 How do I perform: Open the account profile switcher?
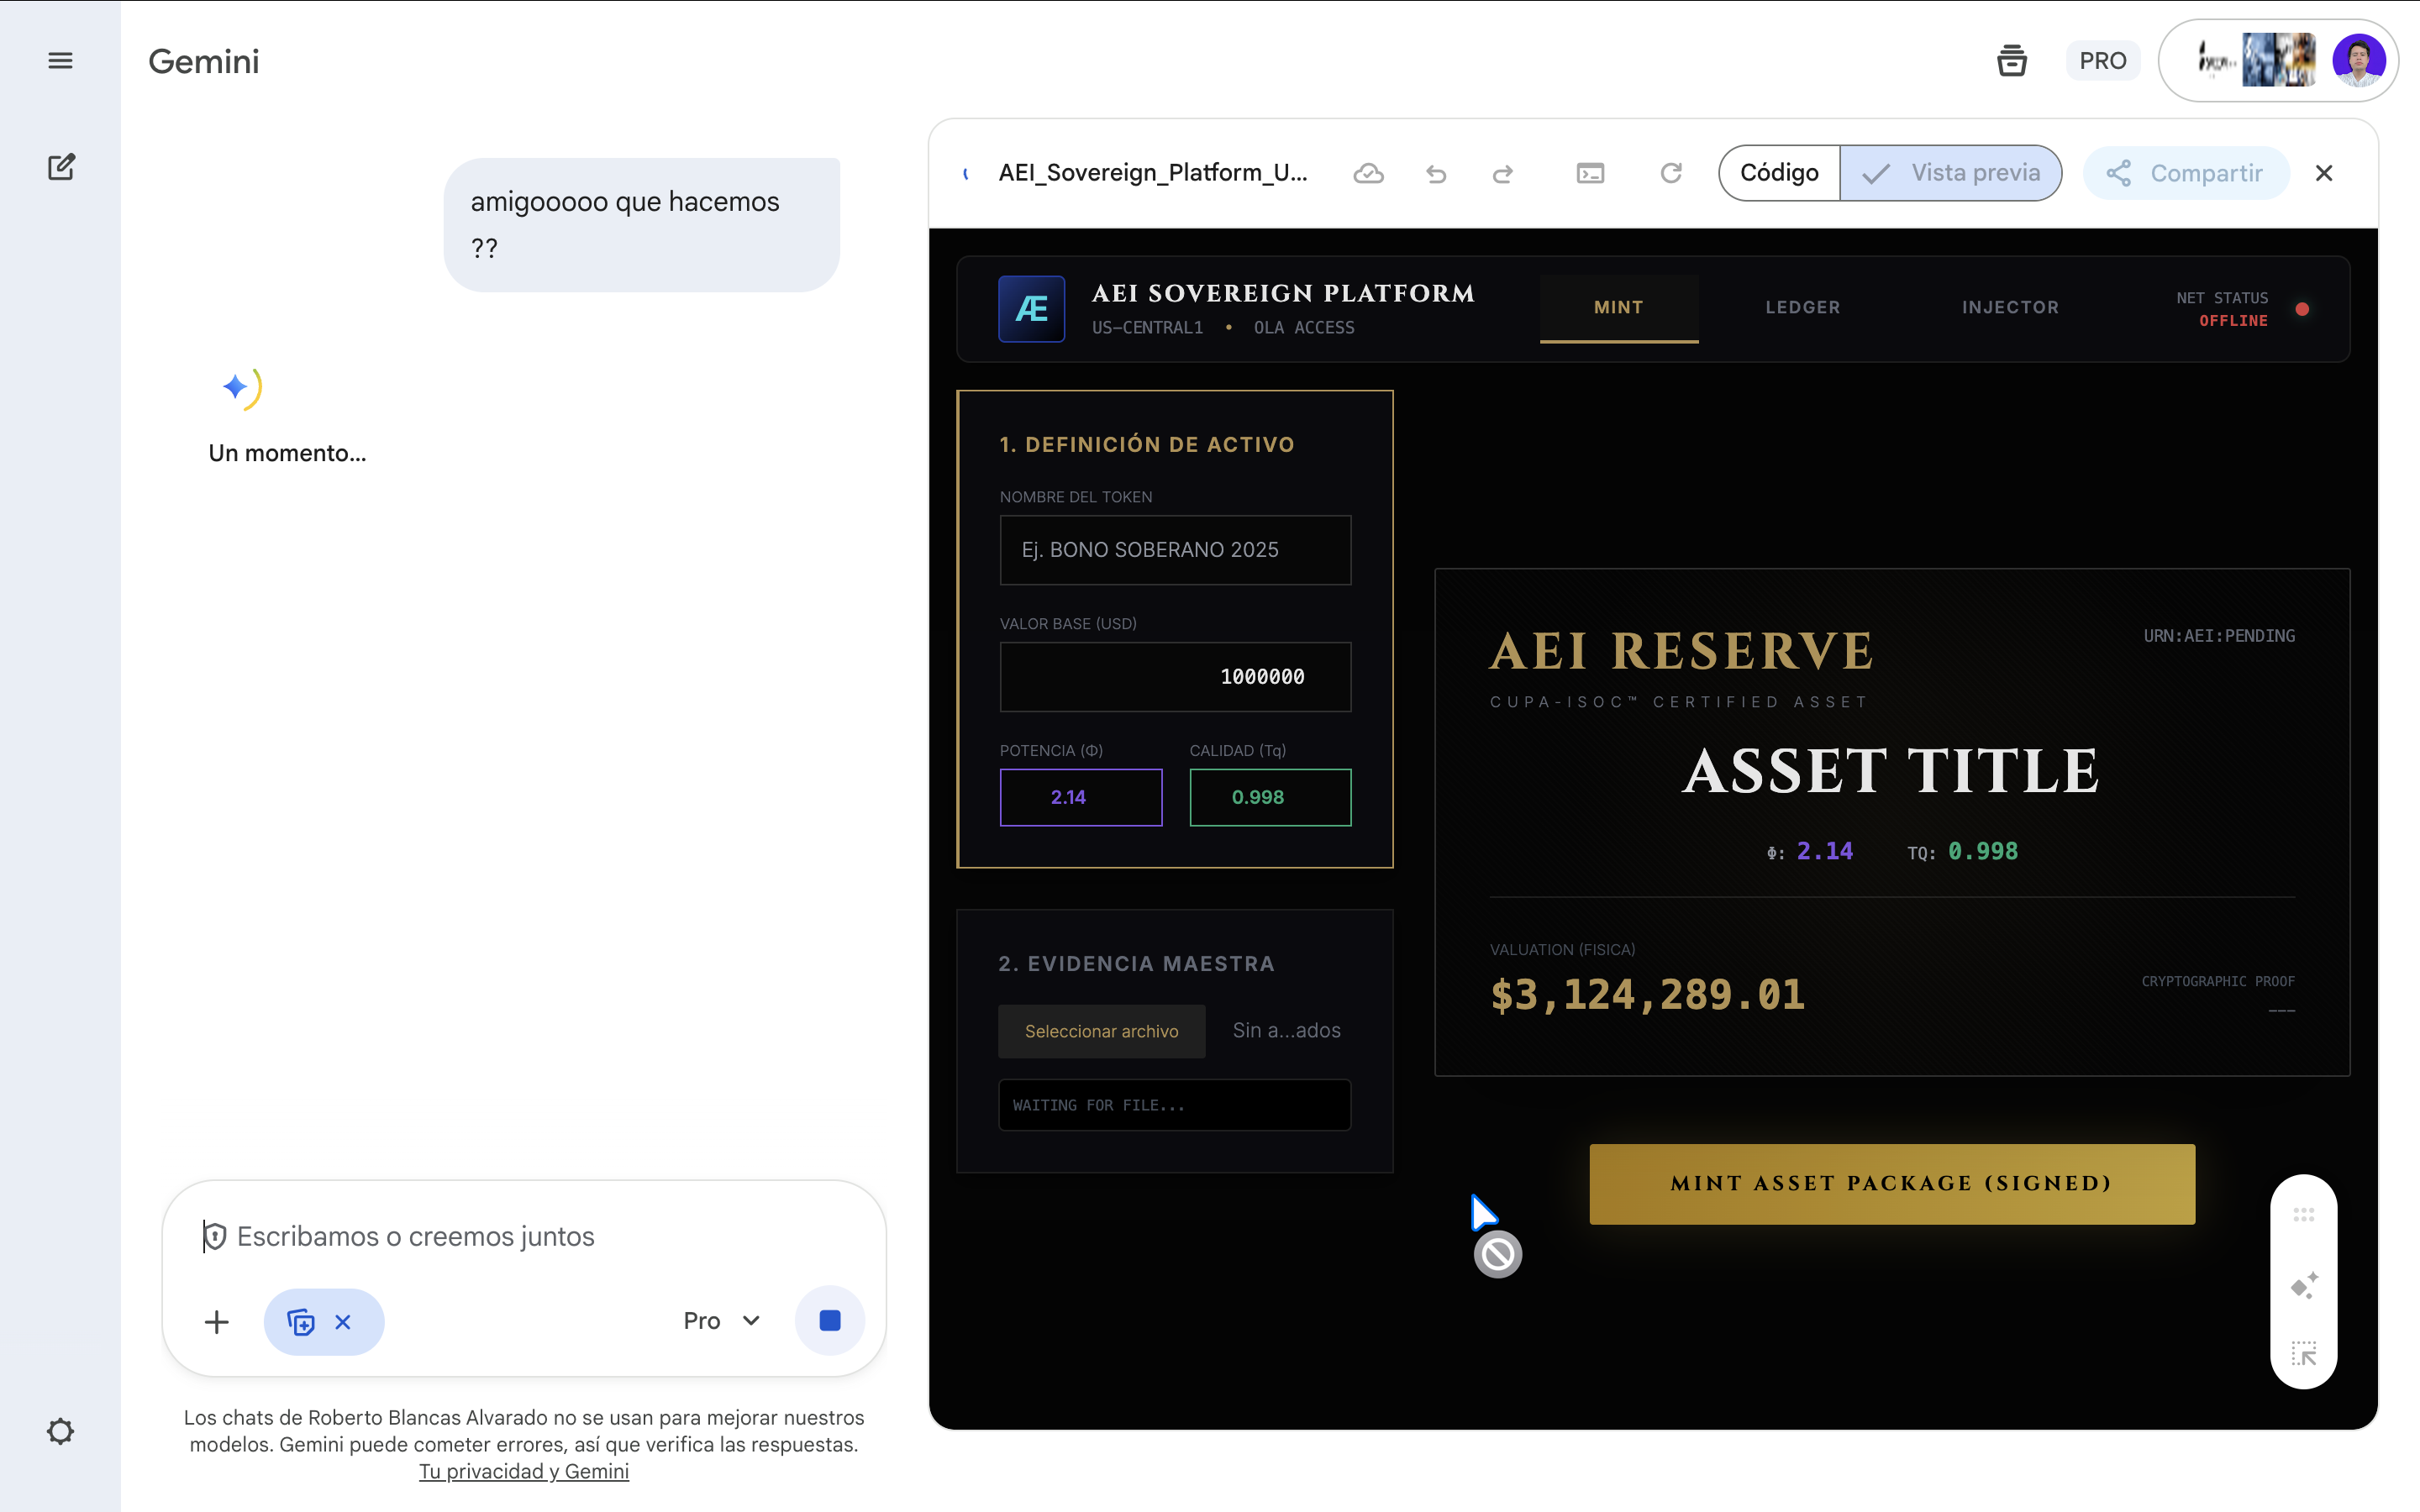pyautogui.click(x=2359, y=61)
